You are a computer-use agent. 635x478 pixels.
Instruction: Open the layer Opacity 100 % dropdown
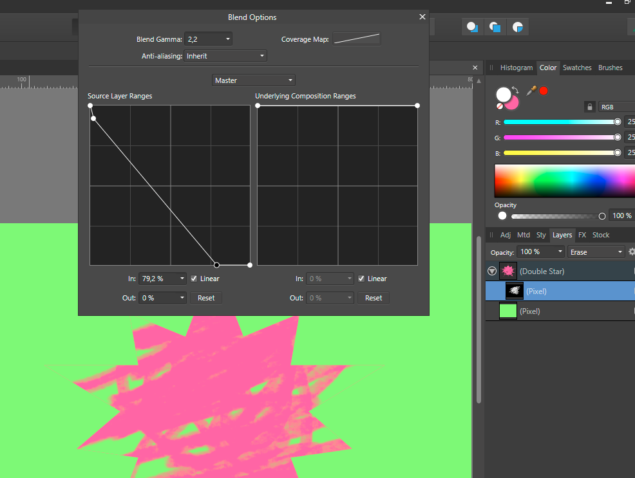pos(541,252)
